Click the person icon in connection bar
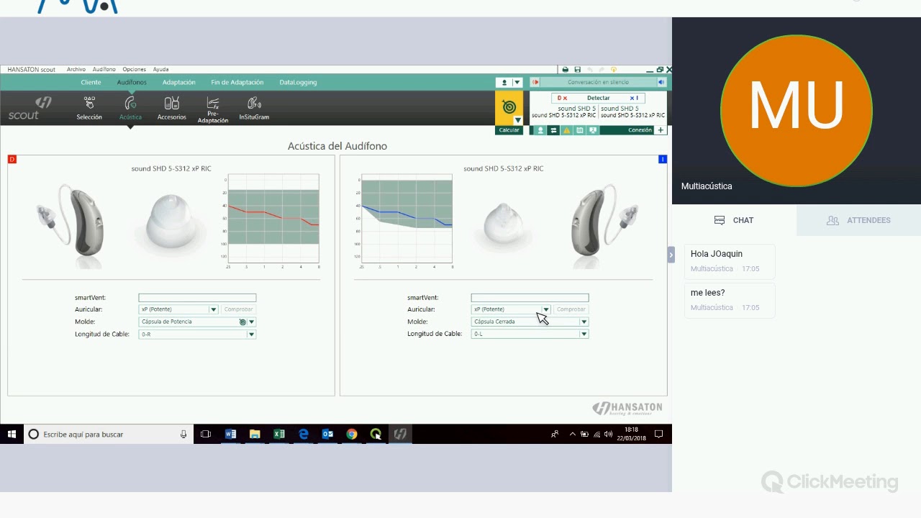Viewport: 921px width, 518px height. 540,130
